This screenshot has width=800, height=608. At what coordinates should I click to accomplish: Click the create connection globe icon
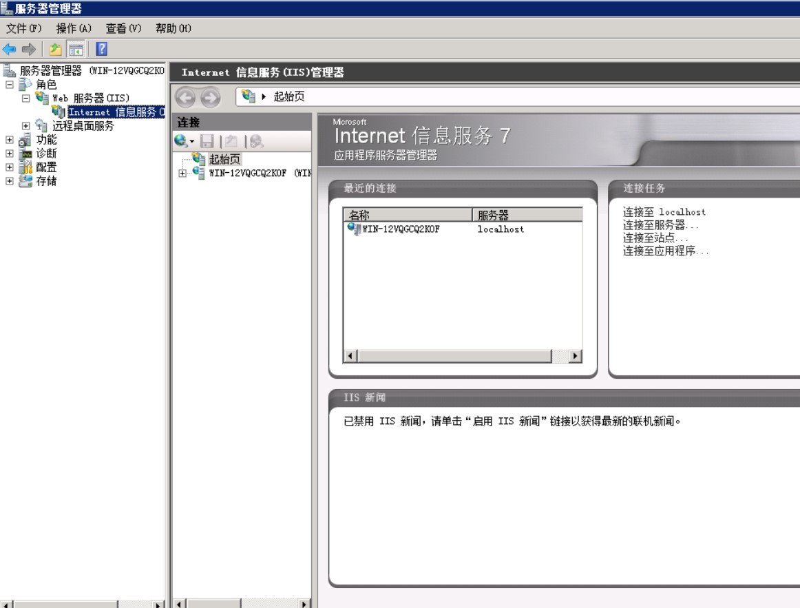coord(180,140)
